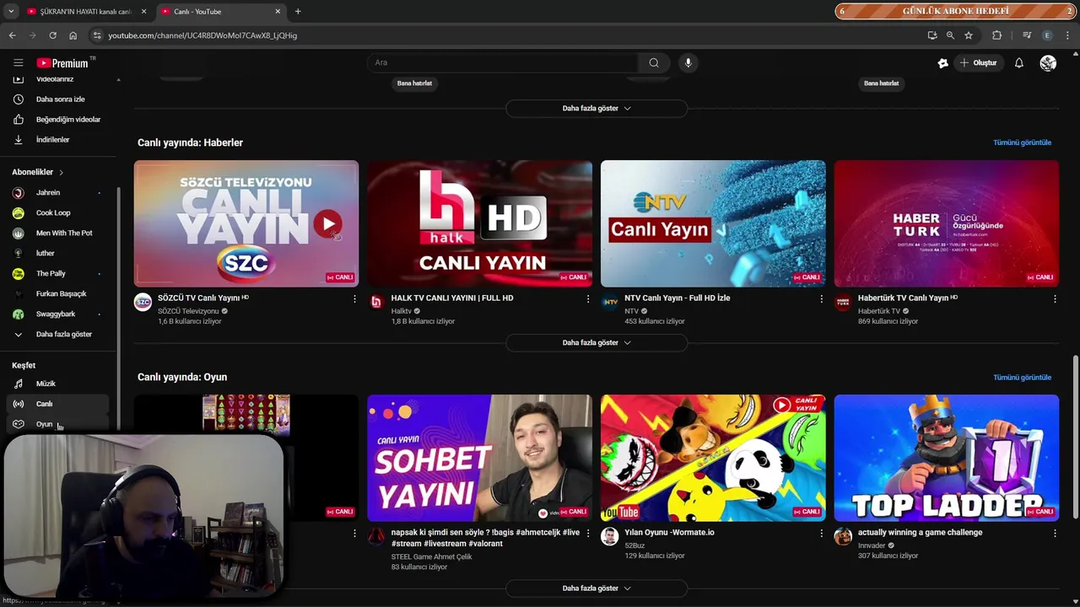Image resolution: width=1080 pixels, height=607 pixels.
Task: Open options menu for SÖZCÜ TV video
Action: click(x=354, y=298)
